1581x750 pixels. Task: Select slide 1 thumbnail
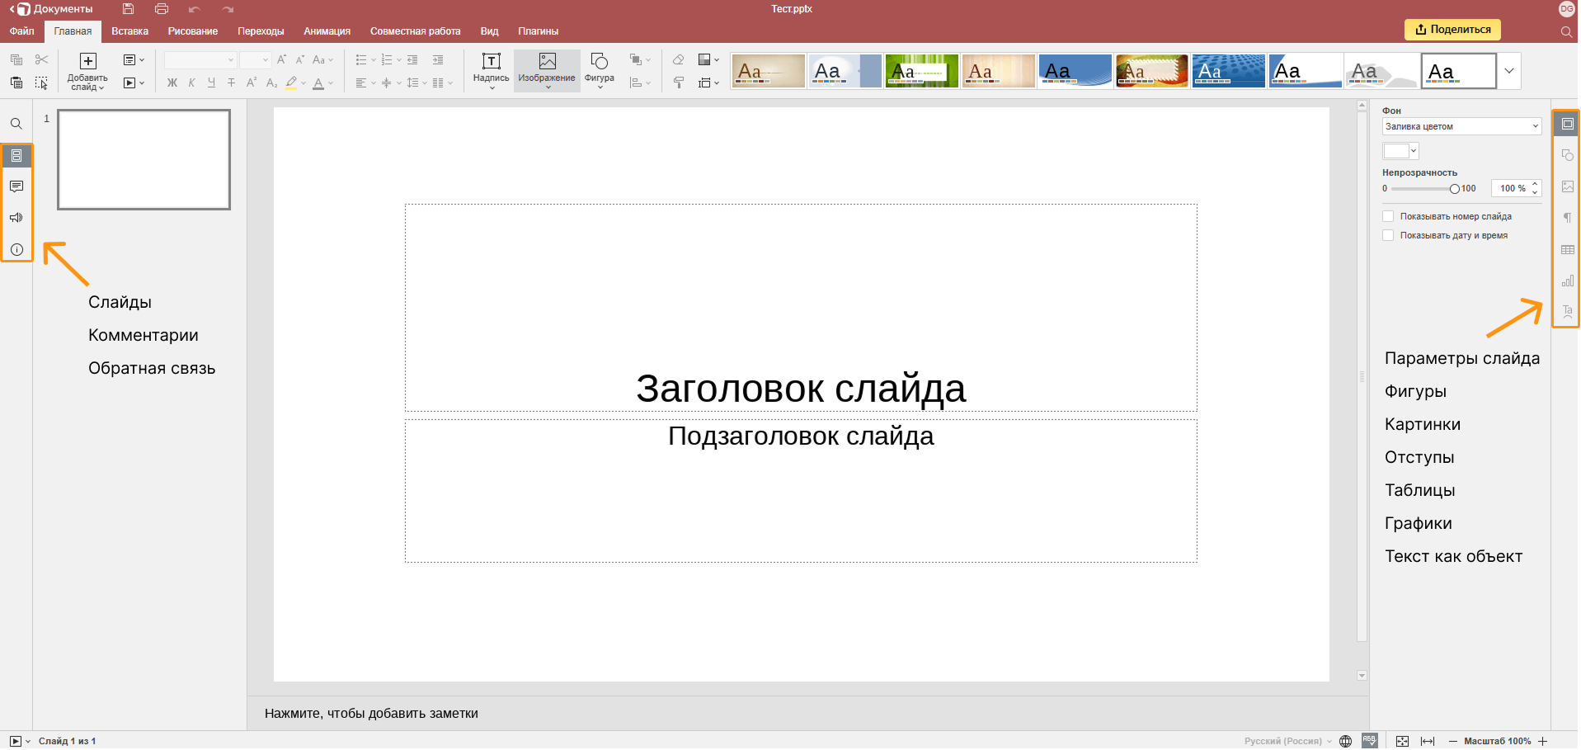click(144, 159)
